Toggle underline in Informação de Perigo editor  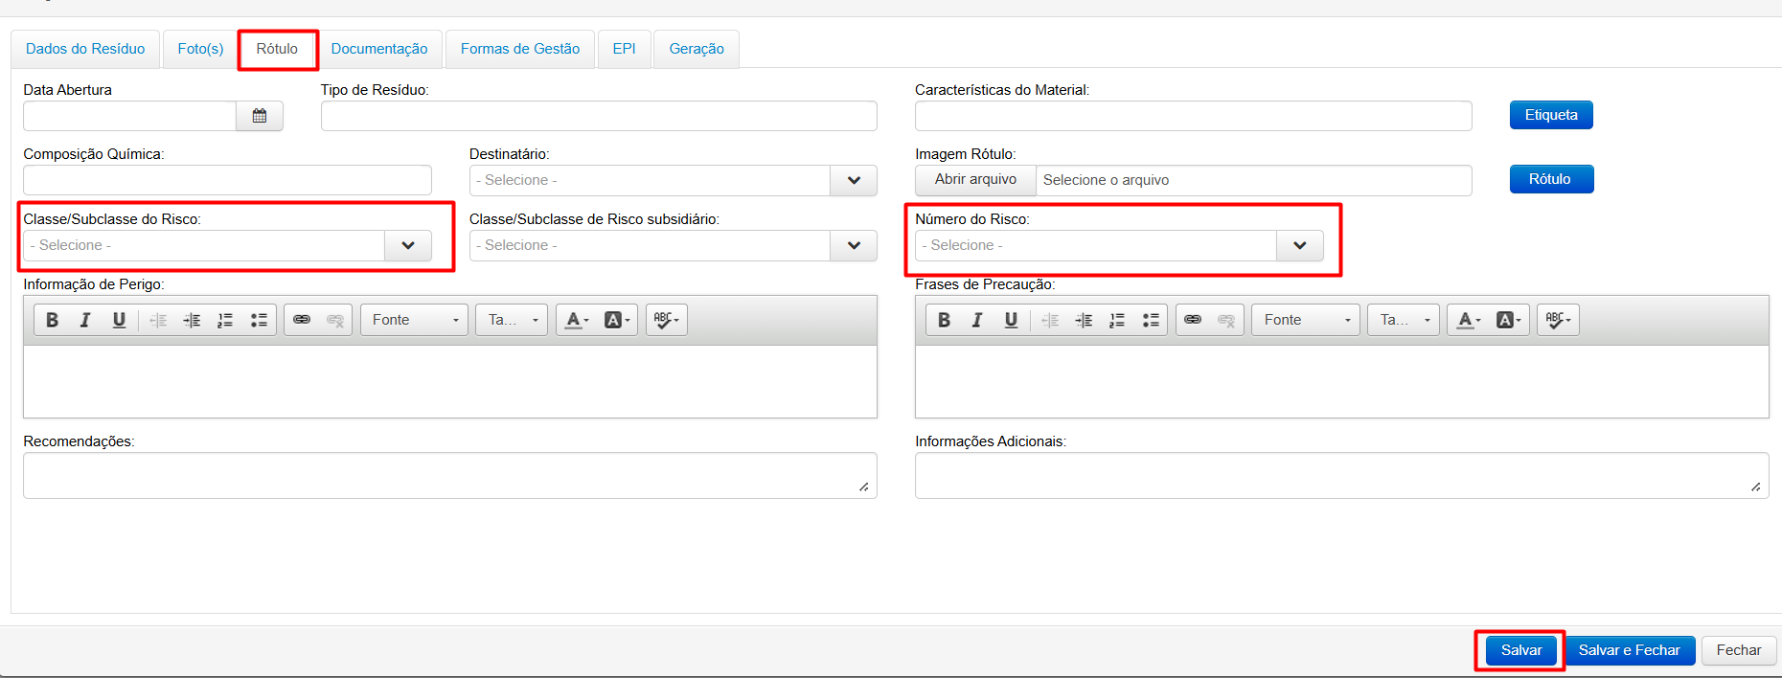point(119,320)
